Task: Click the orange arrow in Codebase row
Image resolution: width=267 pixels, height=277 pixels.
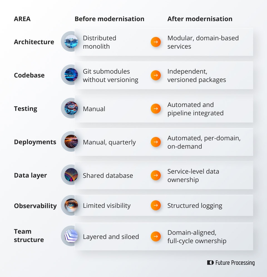Action: 156,75
